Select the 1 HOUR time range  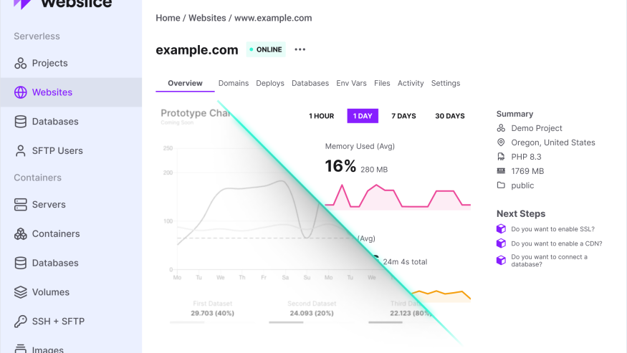pos(321,116)
